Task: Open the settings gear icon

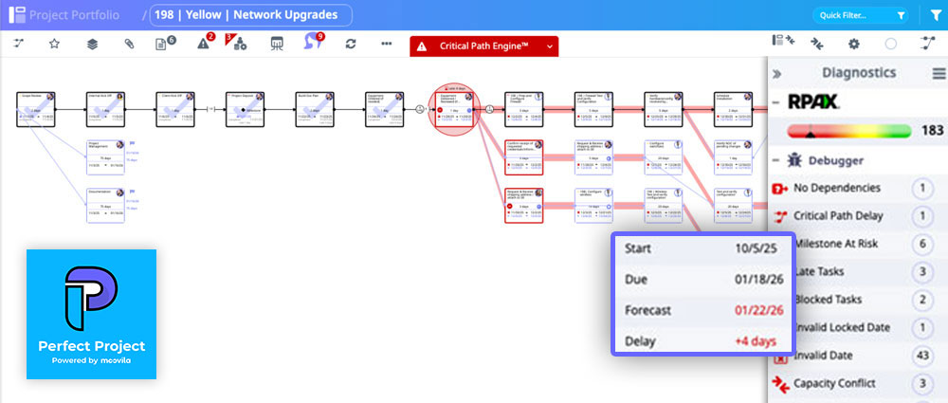Action: click(x=854, y=44)
